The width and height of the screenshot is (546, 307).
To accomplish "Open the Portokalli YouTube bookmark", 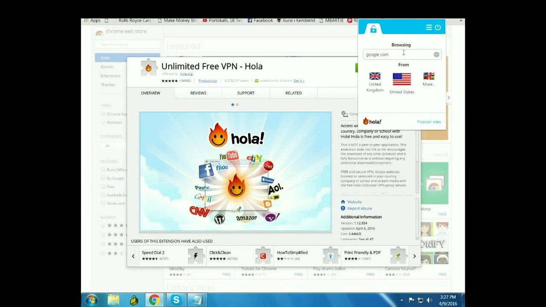I will click(x=222, y=20).
